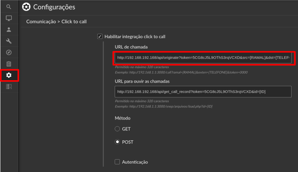Open the wrench tools sidebar icon
Image resolution: width=298 pixels, height=172 pixels.
[x=9, y=41]
